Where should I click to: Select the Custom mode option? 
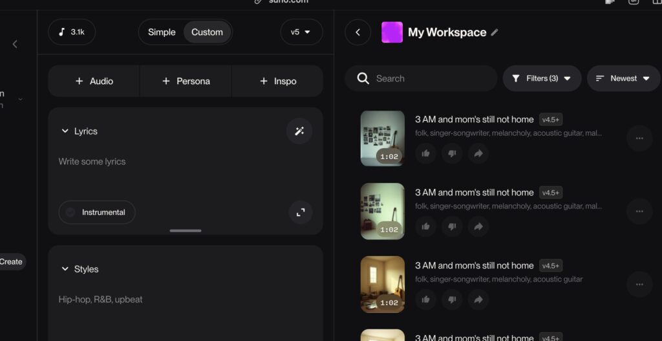(x=207, y=32)
